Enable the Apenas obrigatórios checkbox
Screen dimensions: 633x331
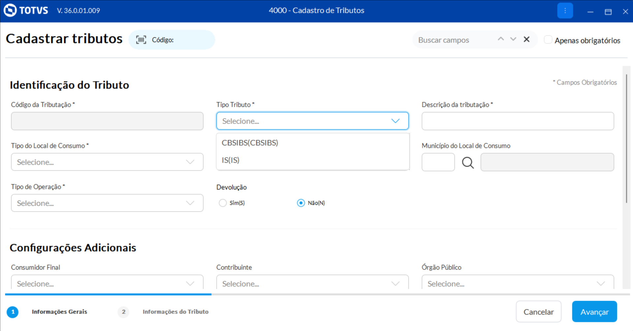[x=548, y=40]
